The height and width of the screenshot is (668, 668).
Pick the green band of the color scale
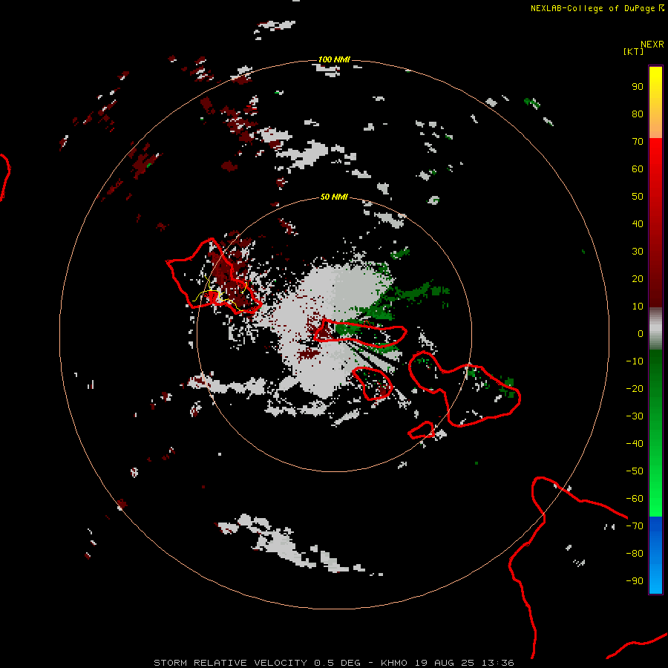(655, 433)
